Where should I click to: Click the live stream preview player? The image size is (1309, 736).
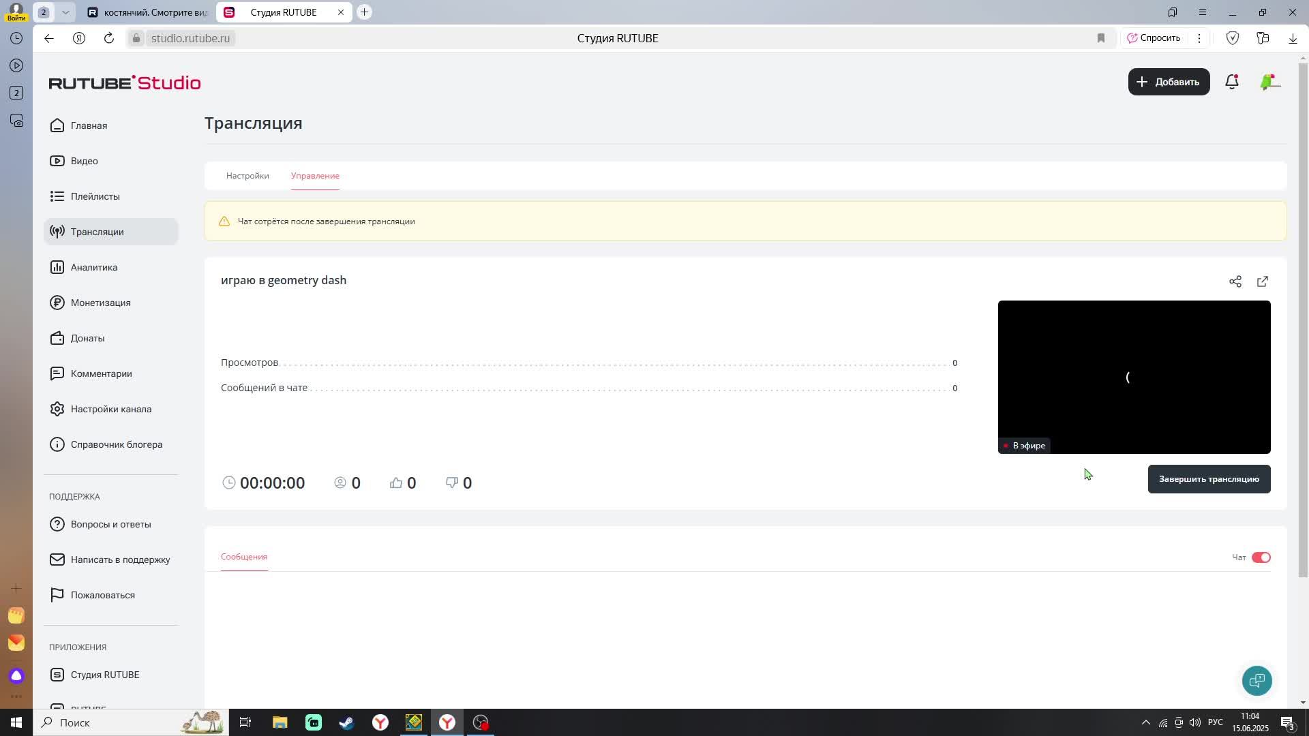coord(1134,377)
